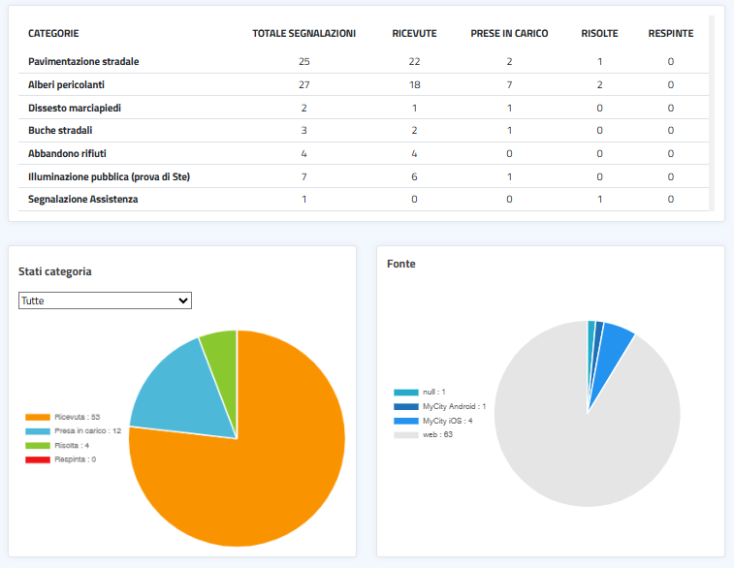Click the large orange Ricevuta pie slice
This screenshot has height=568, width=734.
click(252, 456)
